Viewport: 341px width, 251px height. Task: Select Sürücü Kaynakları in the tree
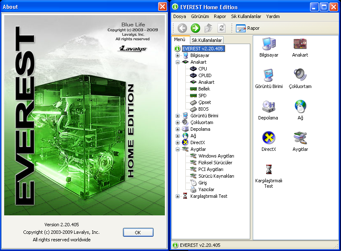point(216,176)
